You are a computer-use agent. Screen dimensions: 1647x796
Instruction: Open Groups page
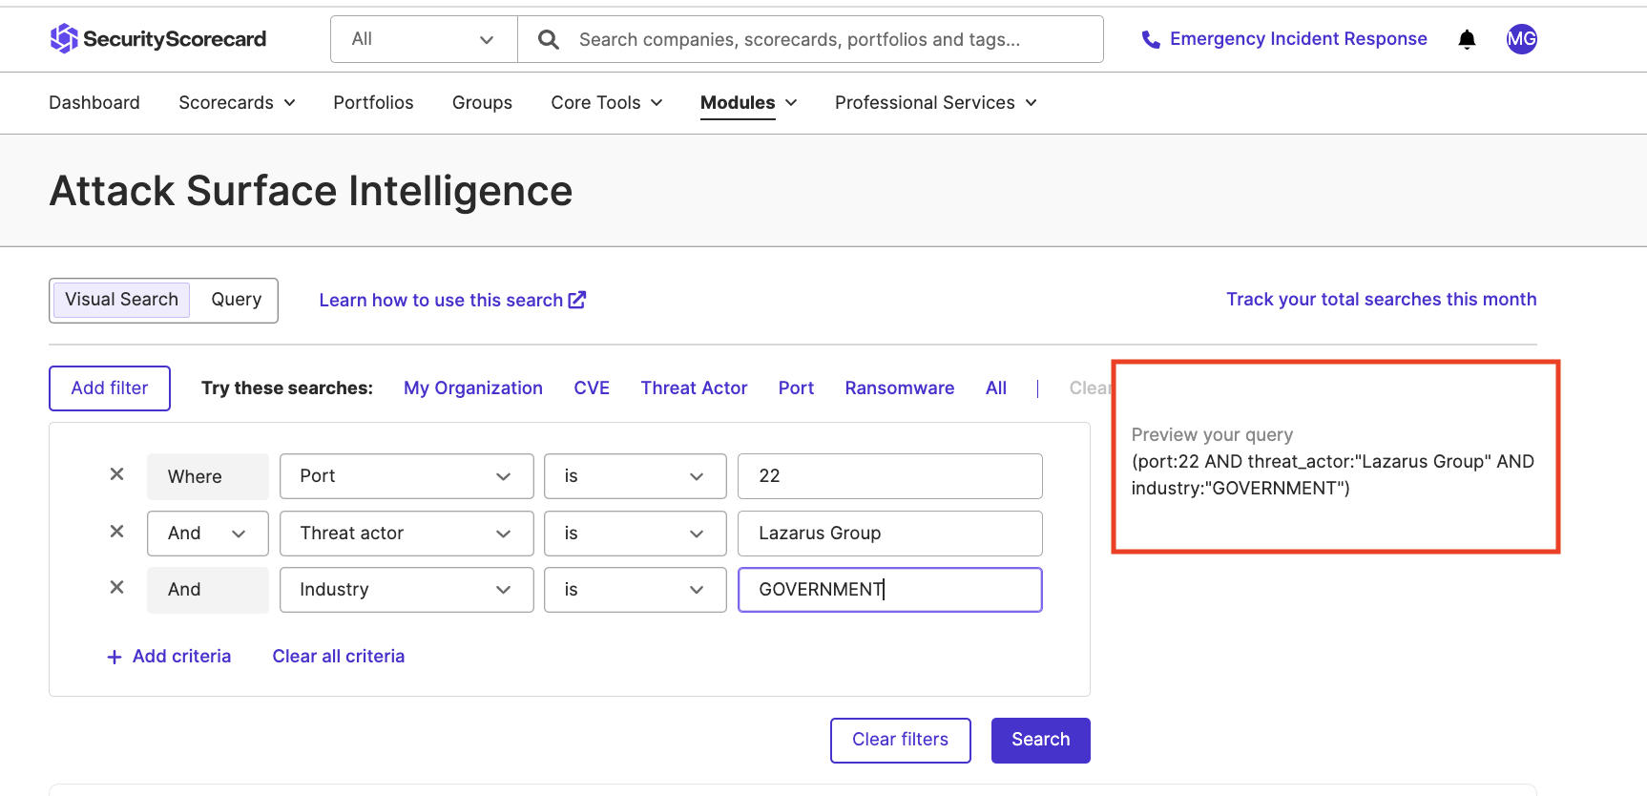click(482, 103)
